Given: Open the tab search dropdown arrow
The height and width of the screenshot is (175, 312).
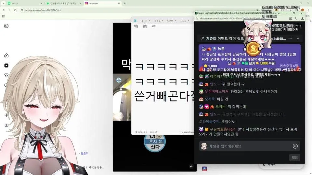Looking at the screenshot, I should point(3,3).
